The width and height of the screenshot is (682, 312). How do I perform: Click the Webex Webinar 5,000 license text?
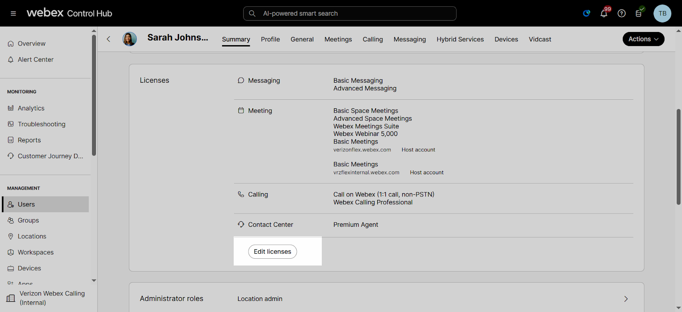(365, 134)
